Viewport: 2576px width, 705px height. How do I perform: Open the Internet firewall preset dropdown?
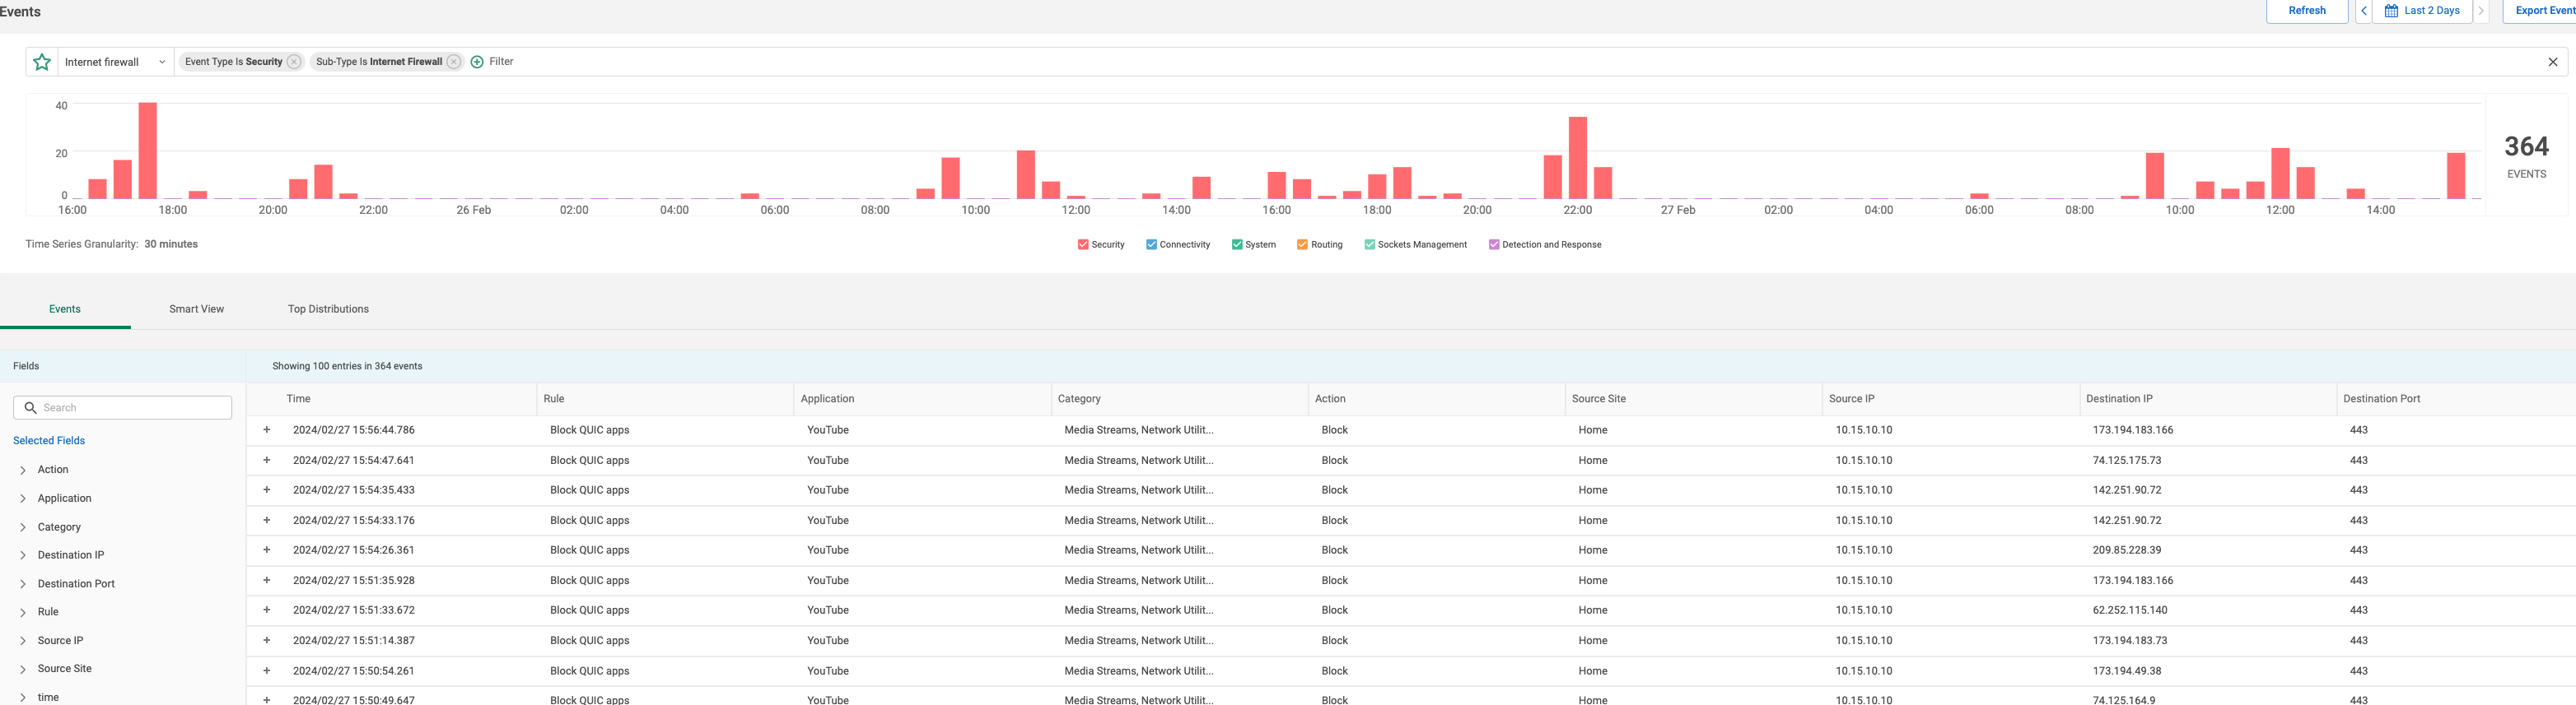tap(115, 62)
